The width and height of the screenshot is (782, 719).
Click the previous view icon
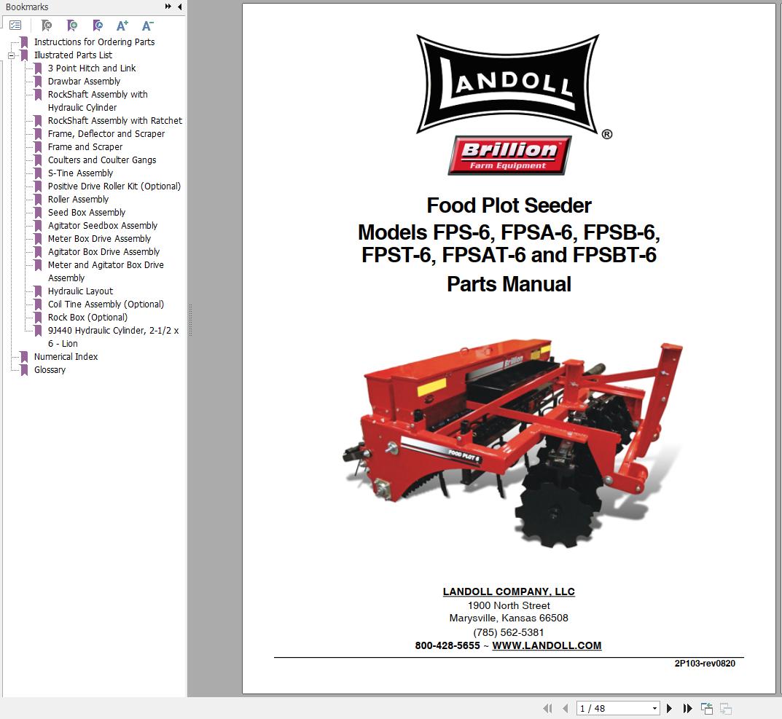tap(706, 707)
